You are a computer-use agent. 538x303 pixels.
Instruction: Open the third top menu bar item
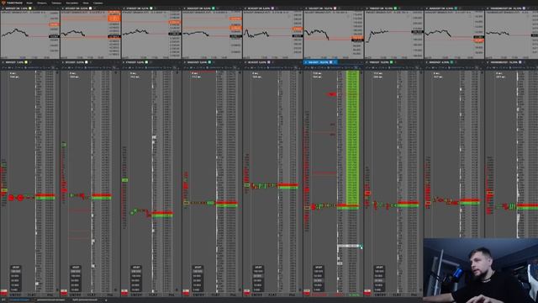(x=56, y=3)
